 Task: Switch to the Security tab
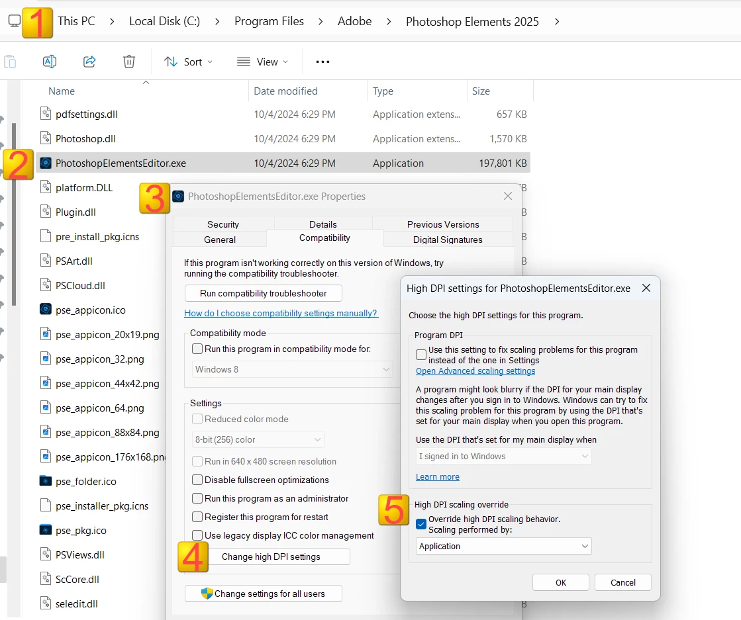coord(223,224)
